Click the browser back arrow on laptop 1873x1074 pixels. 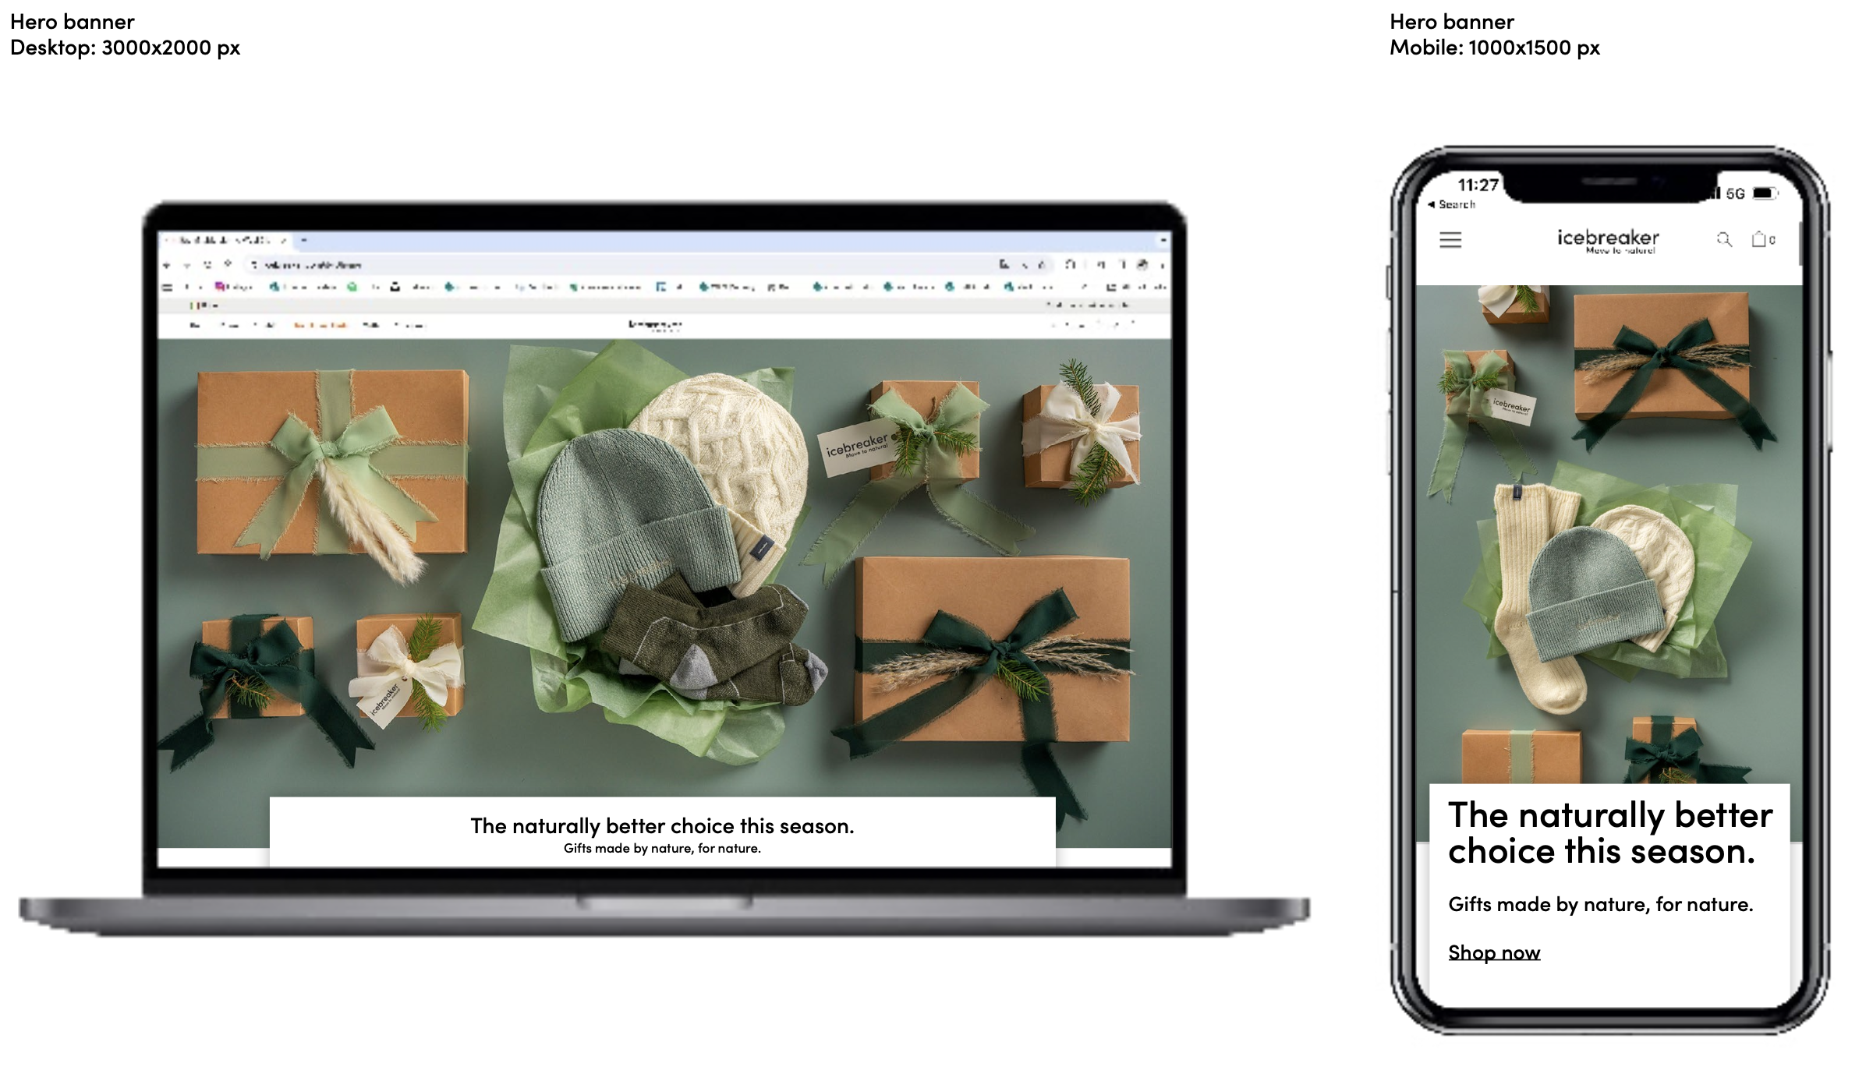[x=166, y=265]
